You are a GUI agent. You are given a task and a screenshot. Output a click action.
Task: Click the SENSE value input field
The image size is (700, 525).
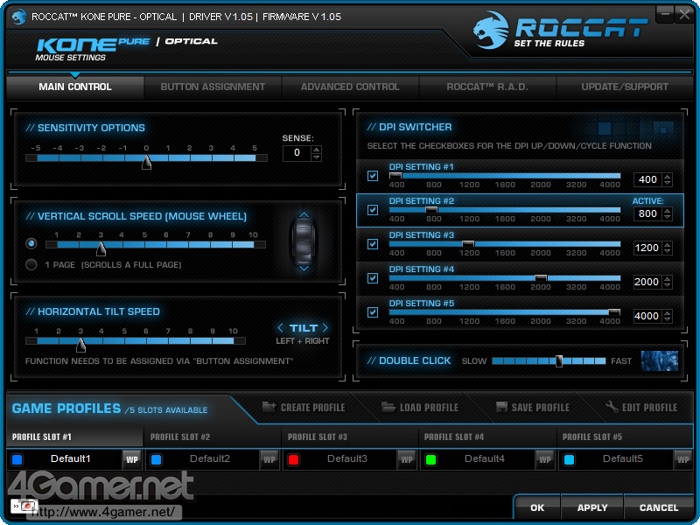297,153
